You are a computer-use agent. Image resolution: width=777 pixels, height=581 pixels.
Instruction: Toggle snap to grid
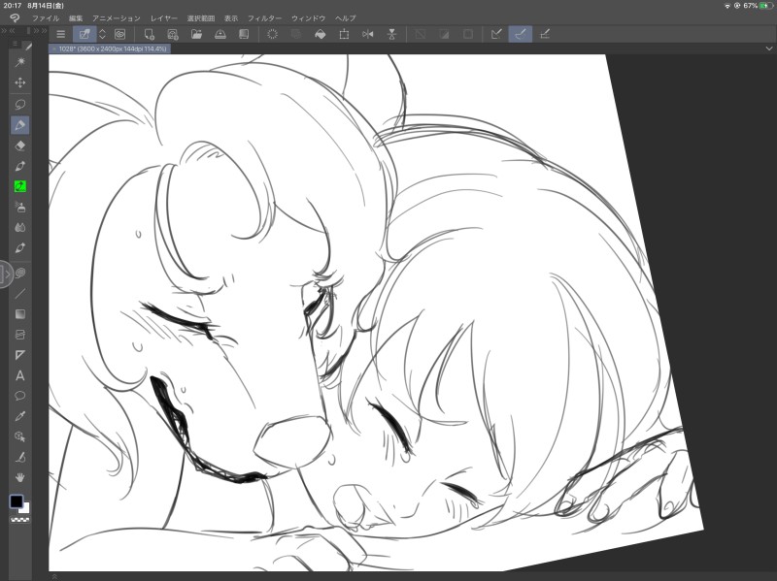click(545, 34)
